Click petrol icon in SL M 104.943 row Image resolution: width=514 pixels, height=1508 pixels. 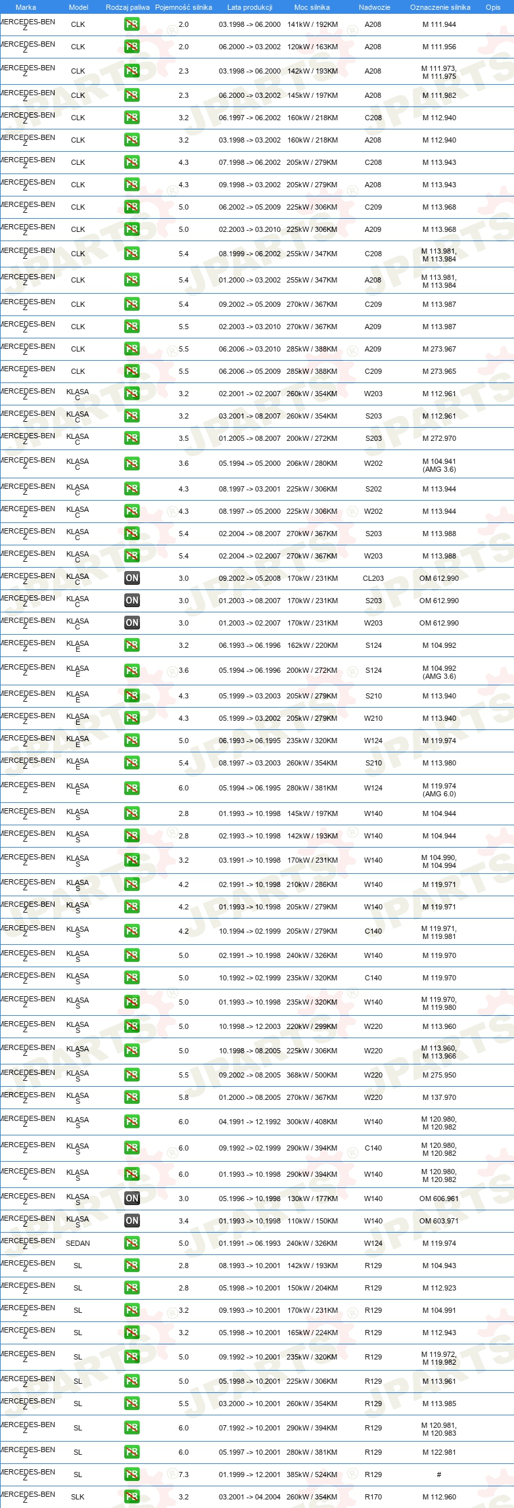(x=132, y=1266)
